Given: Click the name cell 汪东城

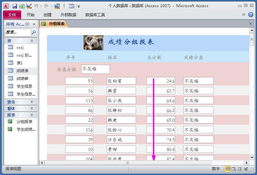Looking at the screenshot, I should (121, 139).
